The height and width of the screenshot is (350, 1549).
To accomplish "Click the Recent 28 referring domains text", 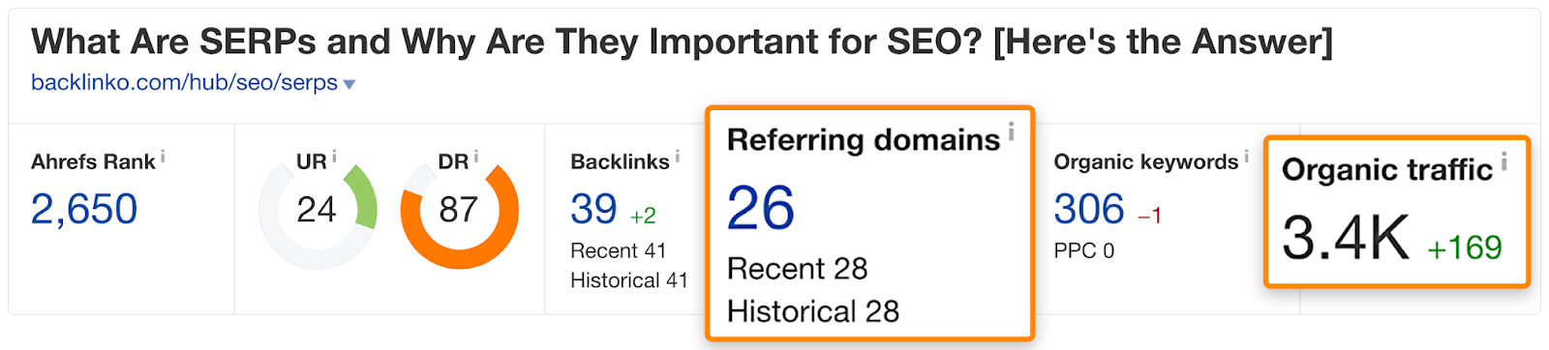I will coord(797,268).
